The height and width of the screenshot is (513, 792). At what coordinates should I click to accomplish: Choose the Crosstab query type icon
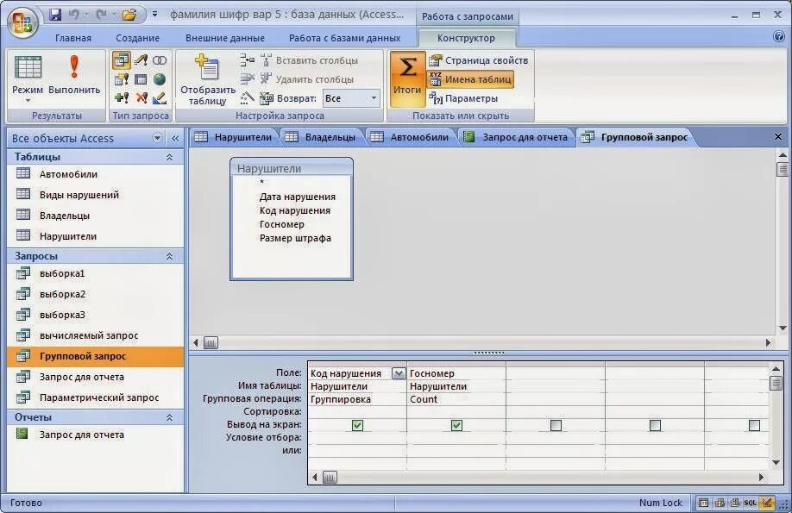click(x=141, y=79)
